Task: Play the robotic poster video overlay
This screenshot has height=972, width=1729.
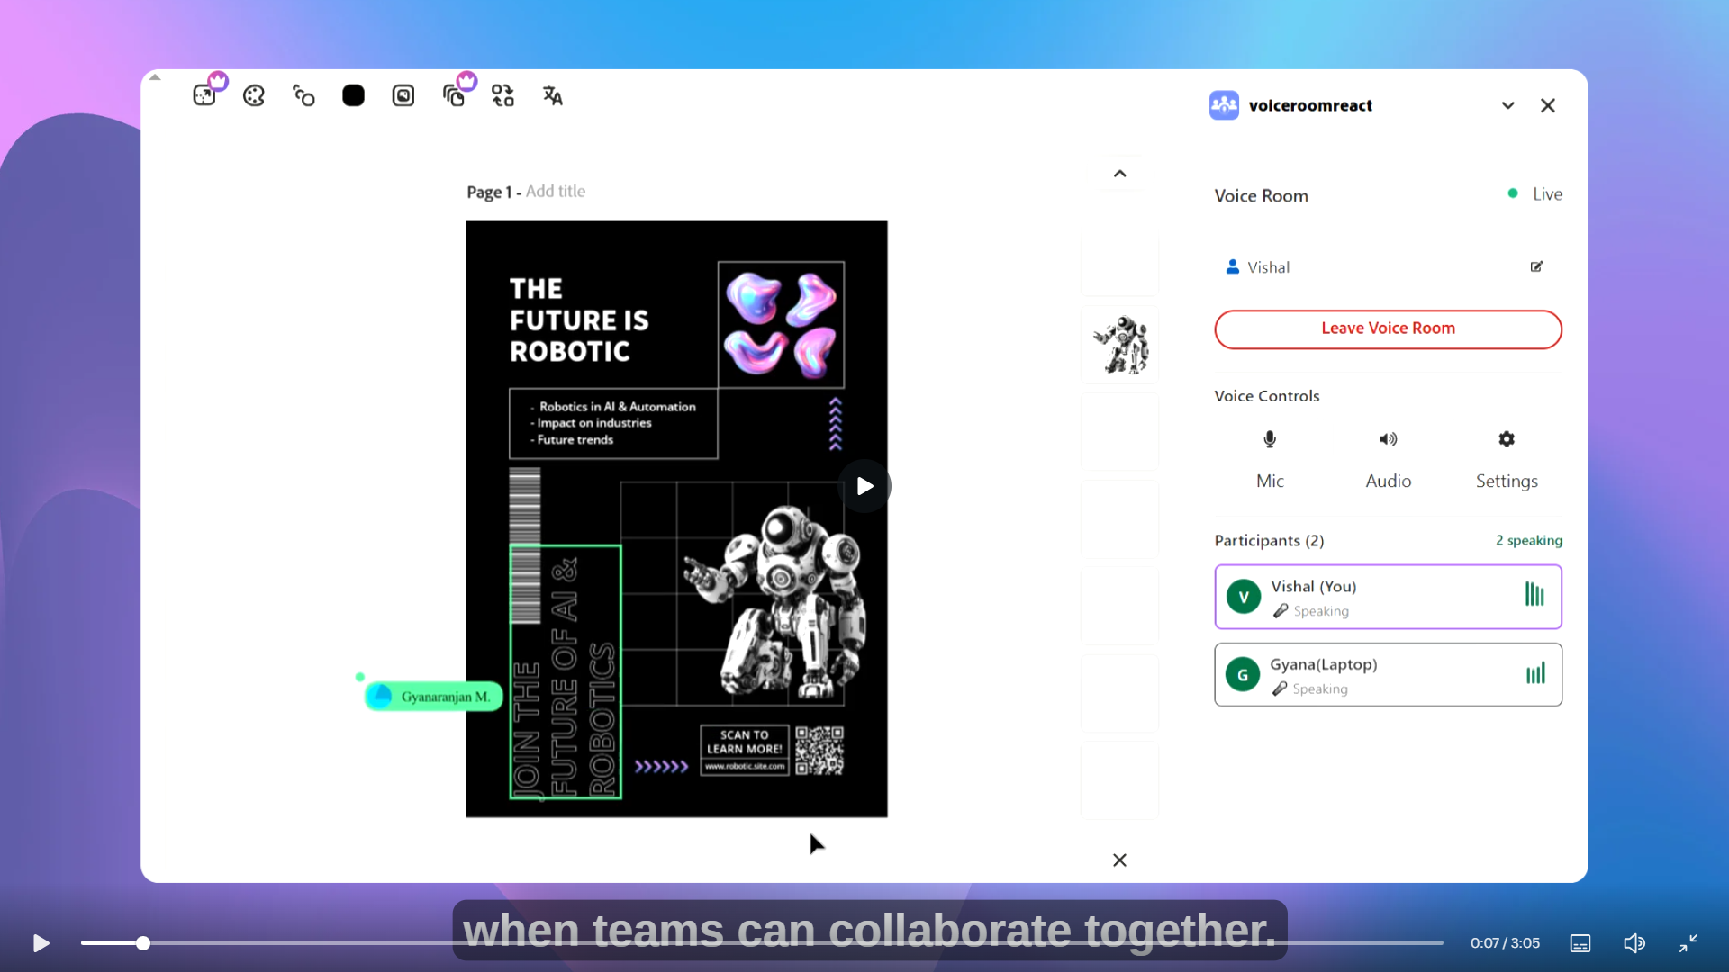Action: click(864, 486)
